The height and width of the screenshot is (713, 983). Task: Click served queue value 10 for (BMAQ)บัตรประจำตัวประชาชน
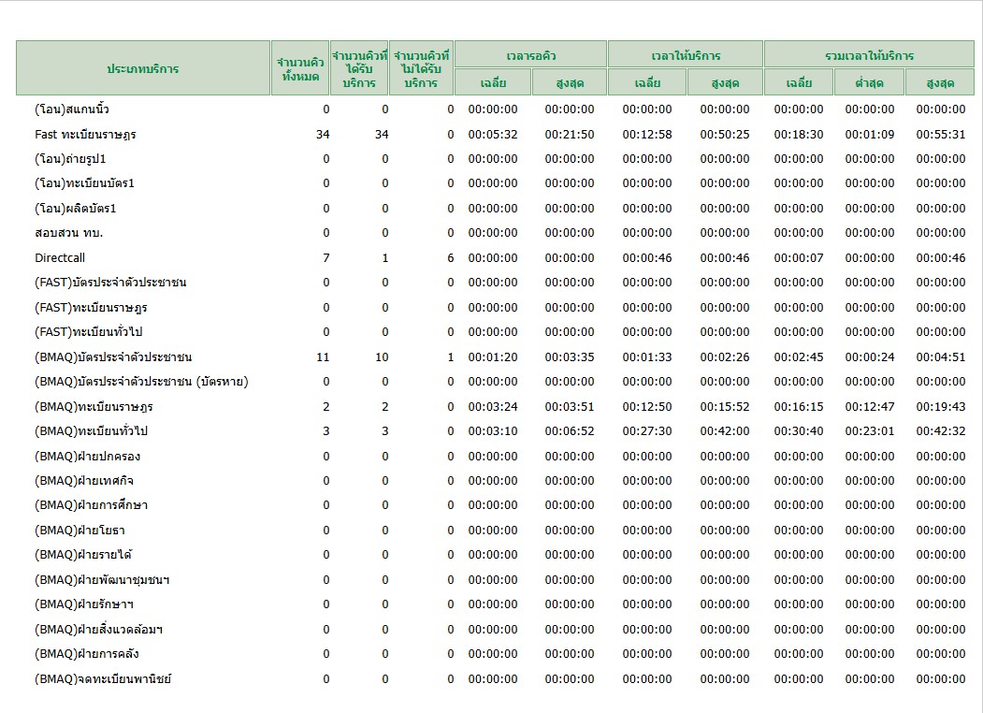click(382, 356)
